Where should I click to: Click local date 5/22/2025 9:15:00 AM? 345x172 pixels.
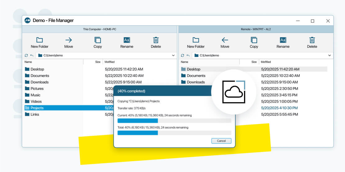click(123, 82)
